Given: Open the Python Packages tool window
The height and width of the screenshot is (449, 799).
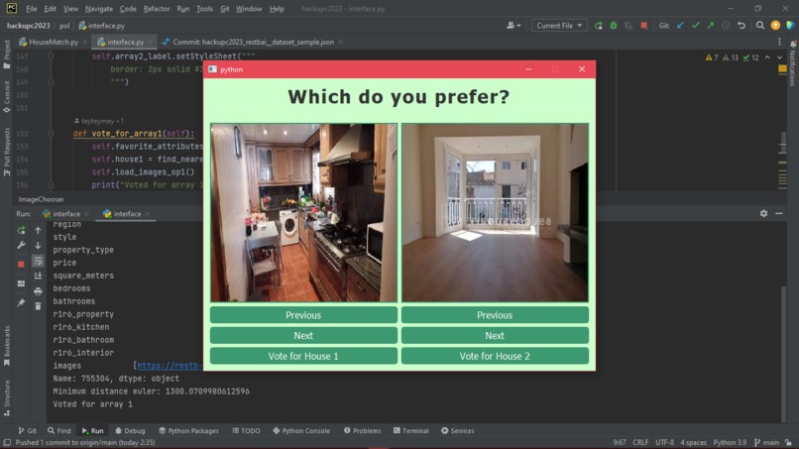Looking at the screenshot, I should (x=188, y=430).
